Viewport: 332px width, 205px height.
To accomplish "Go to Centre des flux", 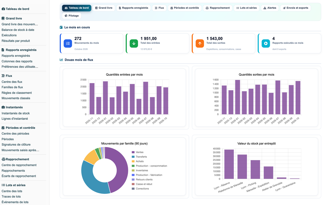I will click(x=12, y=82).
